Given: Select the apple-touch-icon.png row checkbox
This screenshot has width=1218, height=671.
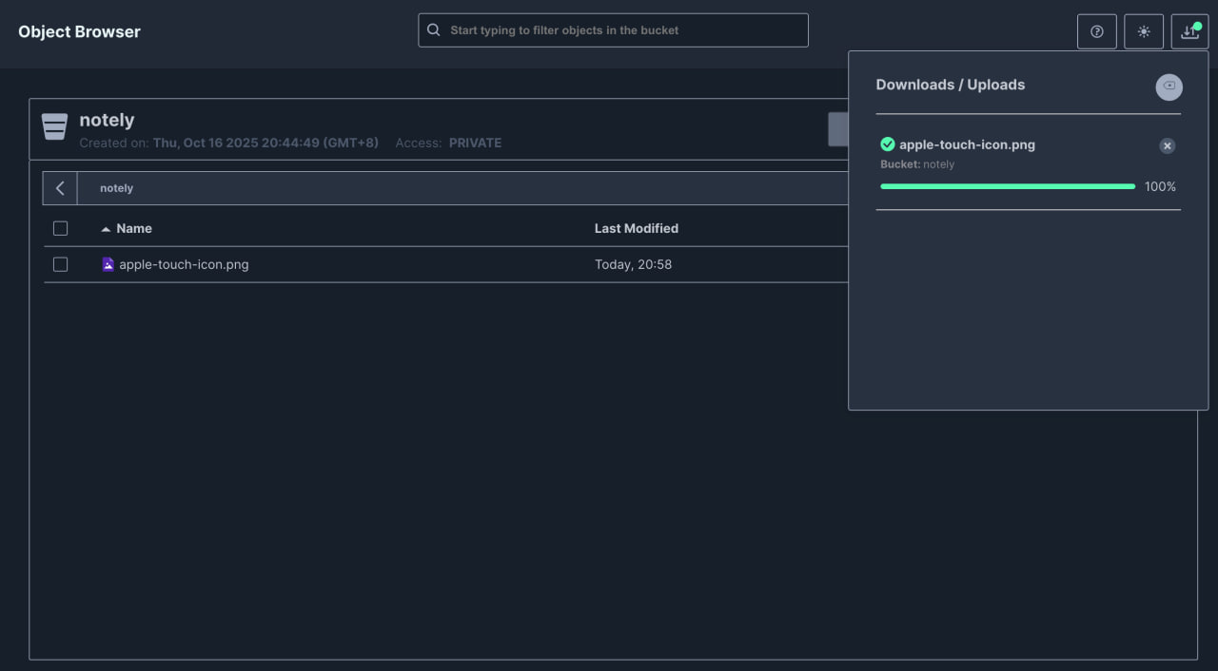Looking at the screenshot, I should point(60,264).
